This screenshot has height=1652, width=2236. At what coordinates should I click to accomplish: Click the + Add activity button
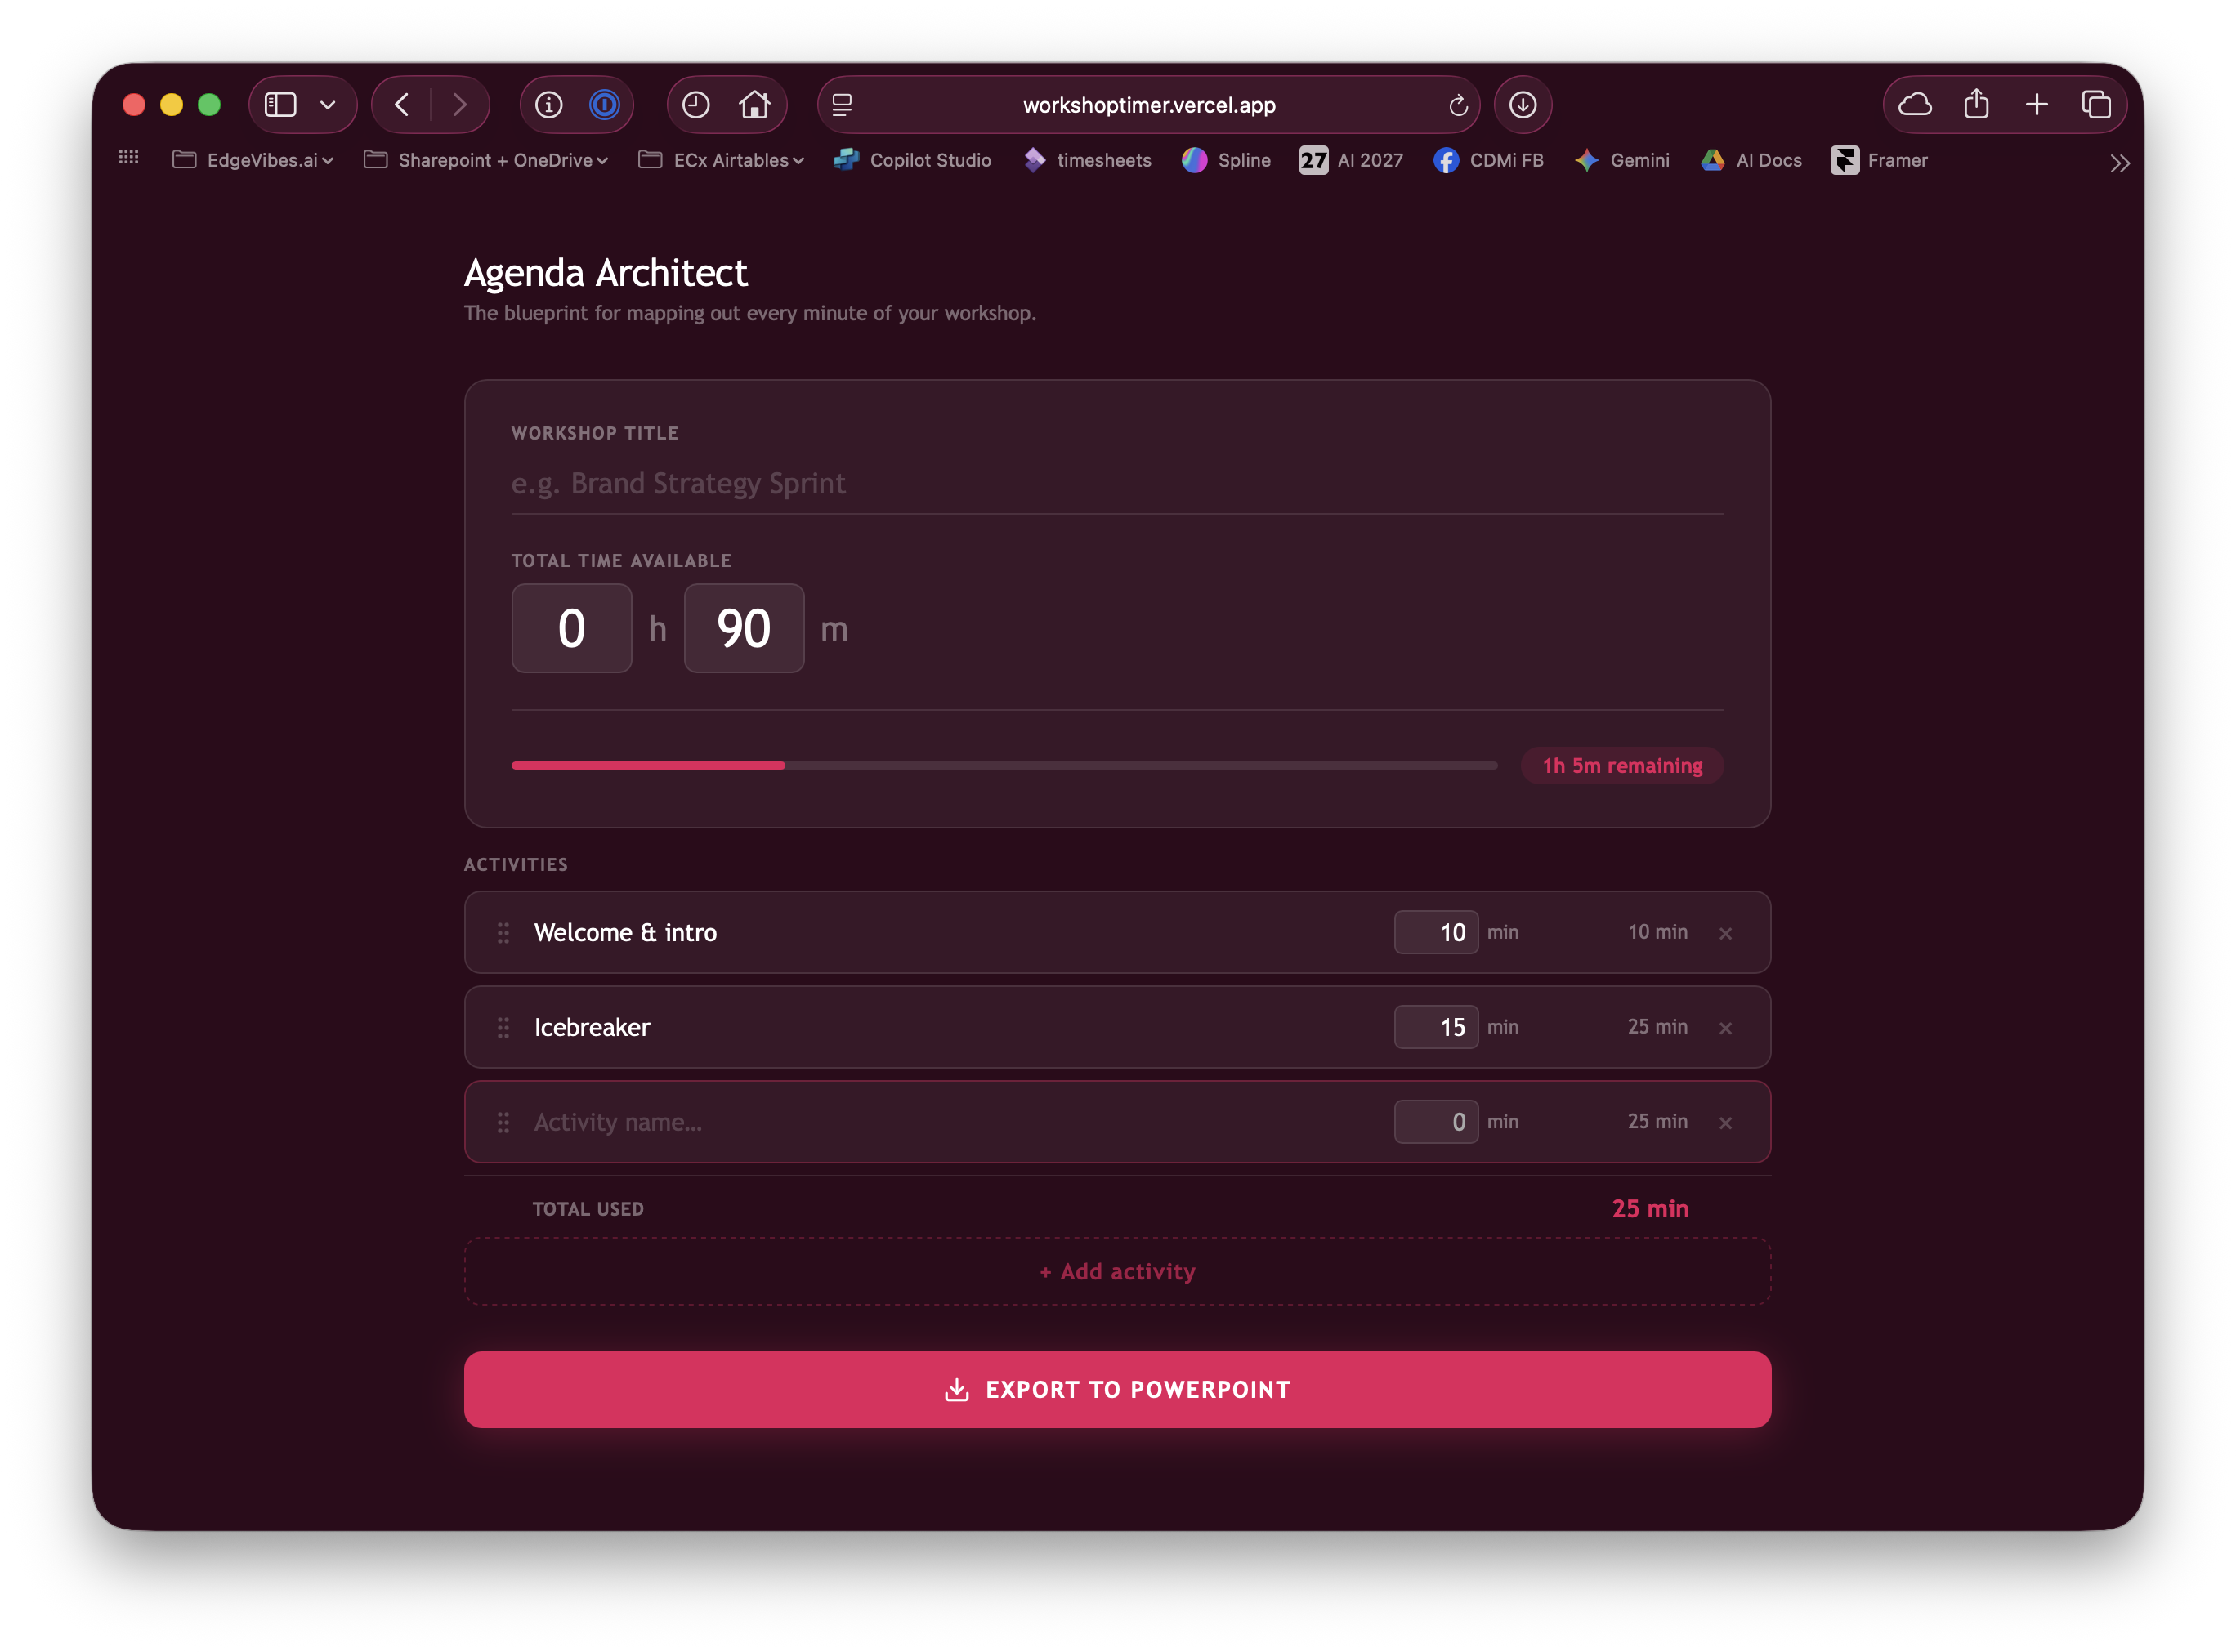pos(1117,1271)
